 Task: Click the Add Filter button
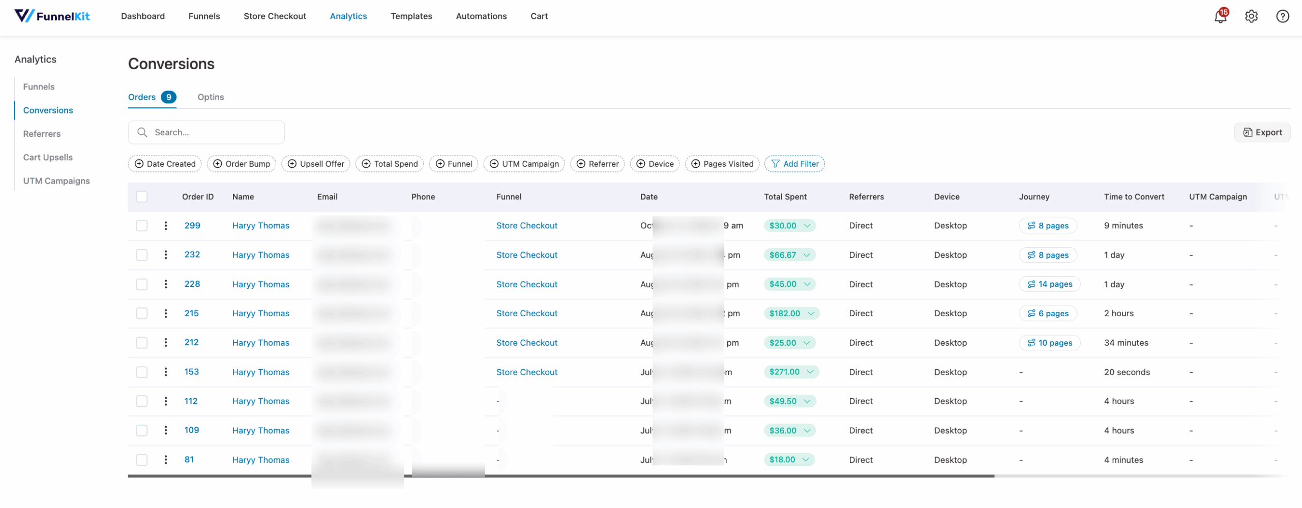point(794,164)
